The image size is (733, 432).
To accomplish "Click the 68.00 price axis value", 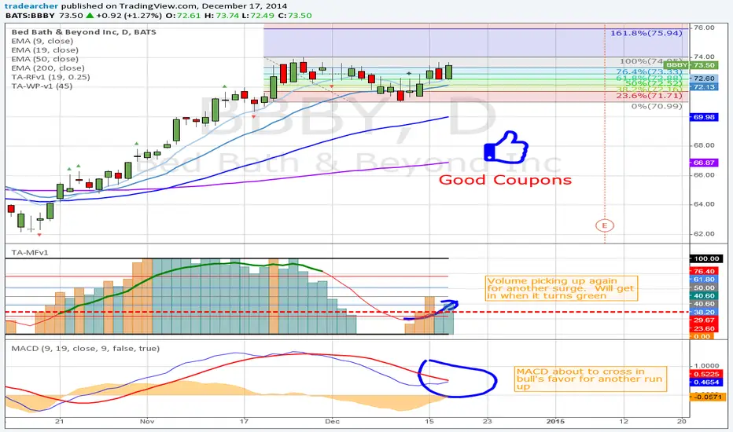I will pyautogui.click(x=704, y=145).
